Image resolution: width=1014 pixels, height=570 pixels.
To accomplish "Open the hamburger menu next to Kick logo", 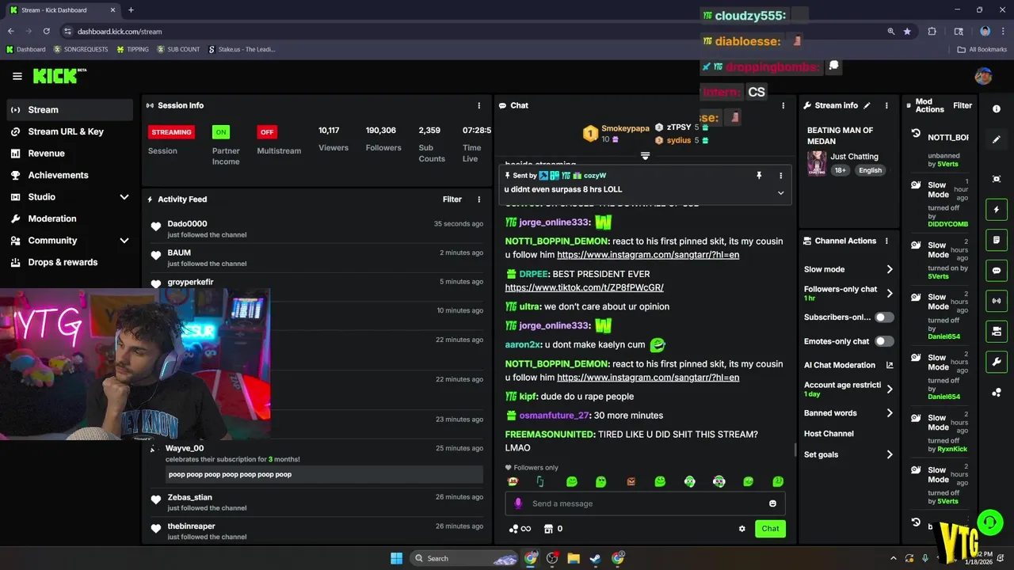I will 17,76.
